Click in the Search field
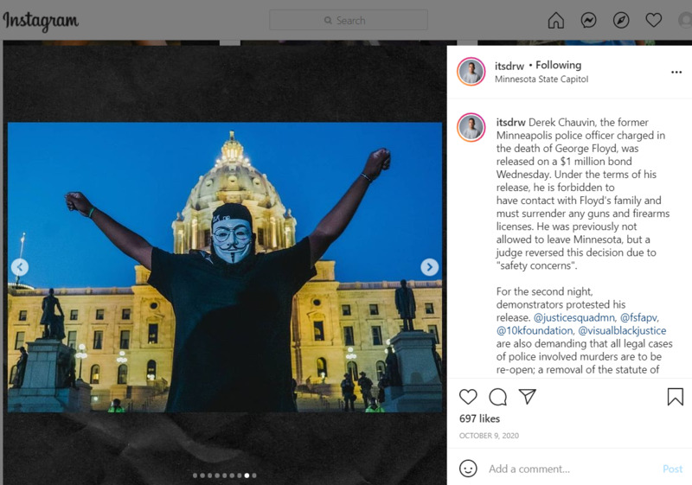The width and height of the screenshot is (692, 485). 348,20
